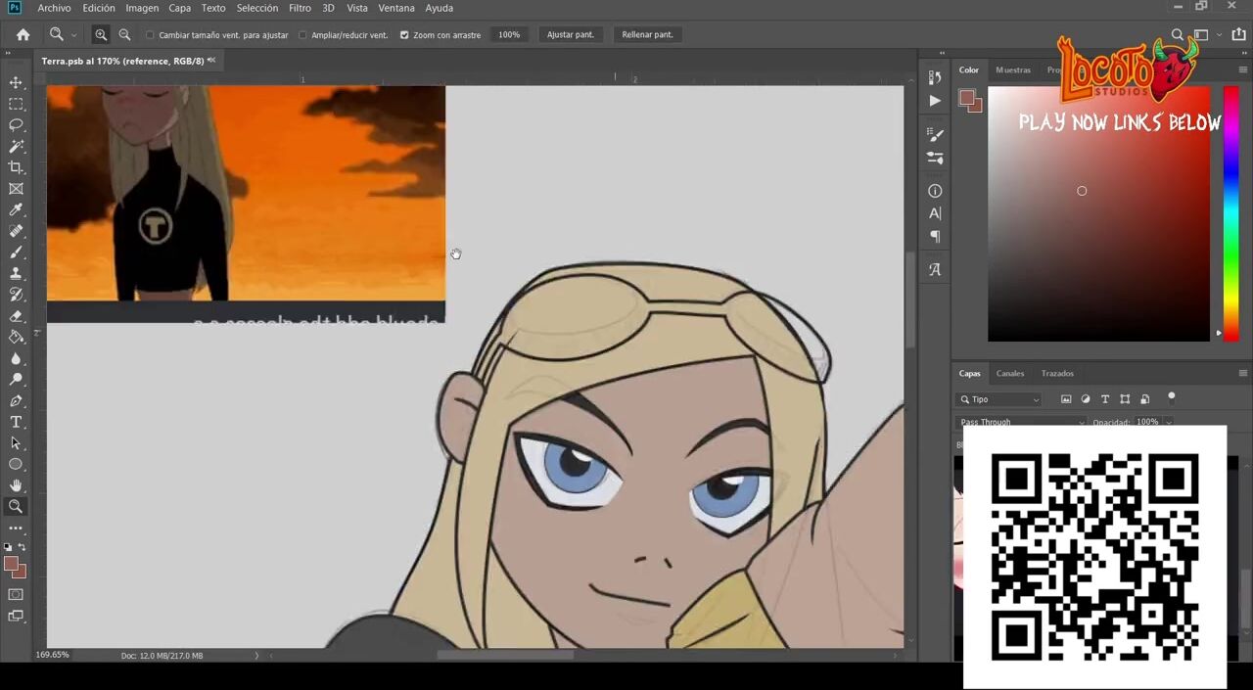This screenshot has width=1253, height=690.
Task: Select the Dodge tool
Action: [16, 380]
